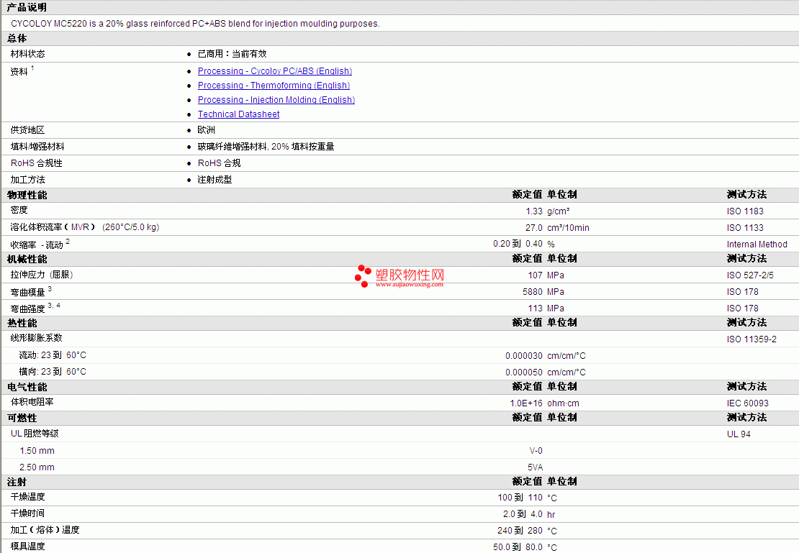Screen dimensions: 799x553
Task: Click the 加工（熔体）温度 row label
Action: click(45, 529)
